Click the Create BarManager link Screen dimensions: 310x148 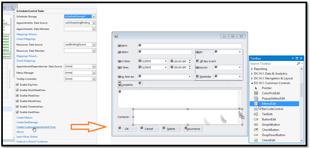(x=27, y=123)
